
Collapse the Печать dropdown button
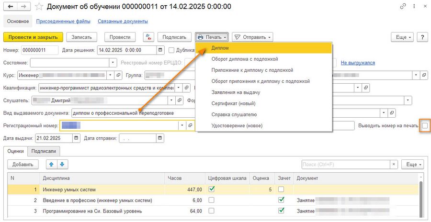(212, 37)
